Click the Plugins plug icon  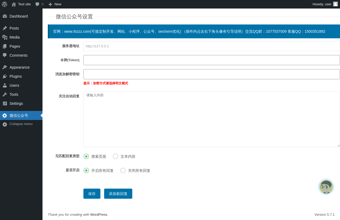(x=5, y=76)
